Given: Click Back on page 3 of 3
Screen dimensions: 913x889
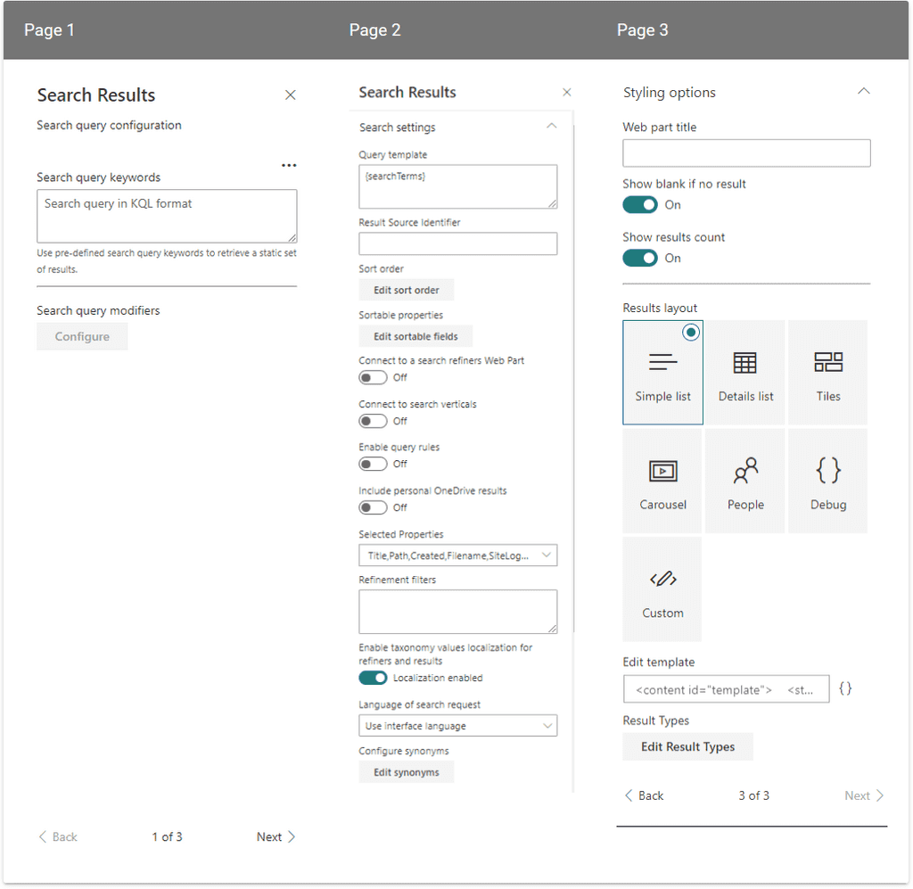Looking at the screenshot, I should click(644, 795).
